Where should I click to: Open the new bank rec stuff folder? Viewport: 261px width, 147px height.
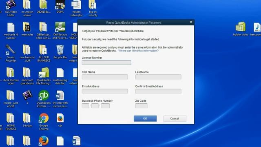point(27,53)
